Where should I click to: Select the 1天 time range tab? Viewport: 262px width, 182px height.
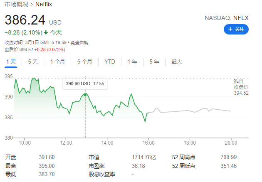pyautogui.click(x=11, y=61)
